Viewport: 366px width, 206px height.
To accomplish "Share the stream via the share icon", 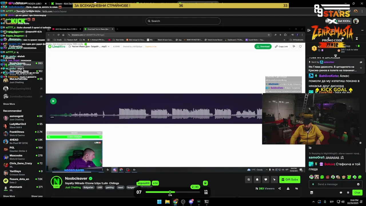I will click(279, 189).
